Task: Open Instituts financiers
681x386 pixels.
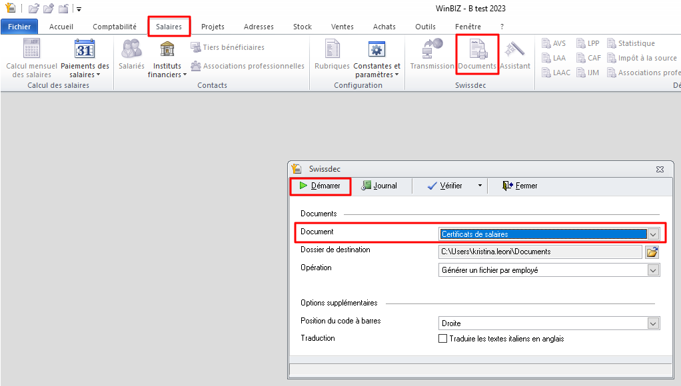Action: (x=167, y=58)
